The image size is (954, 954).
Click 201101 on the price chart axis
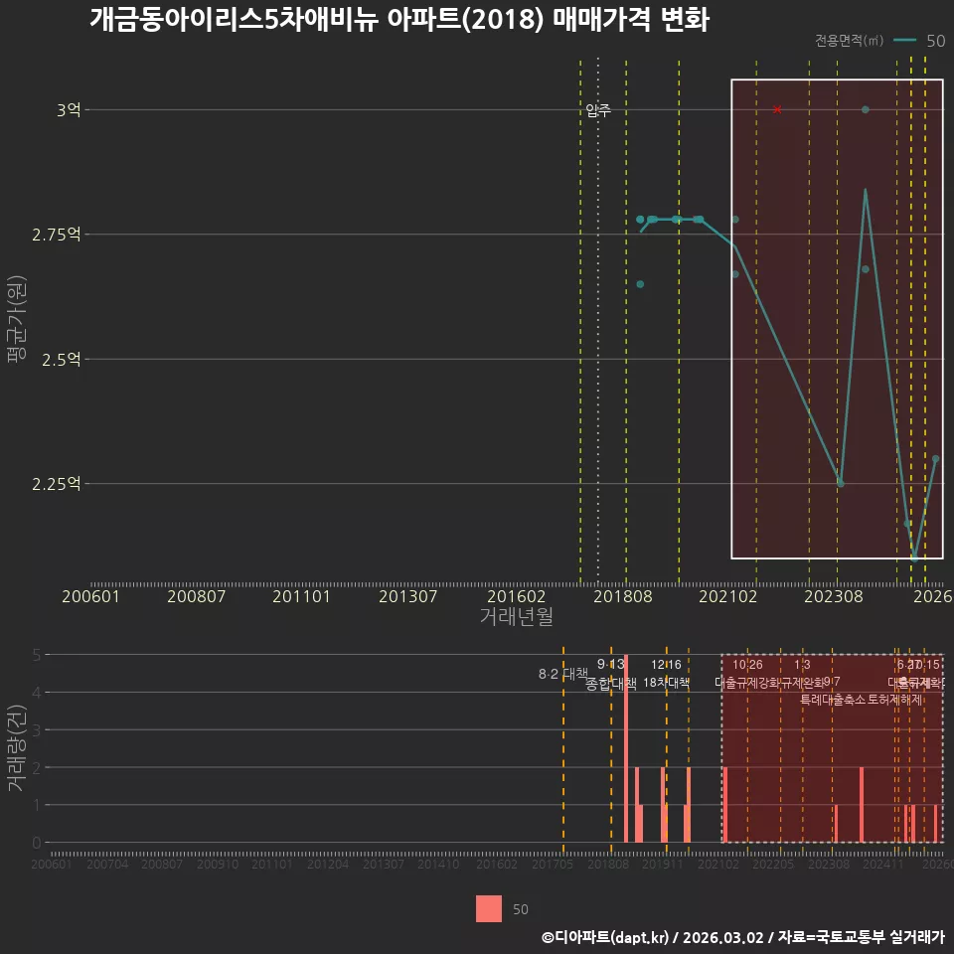(x=301, y=596)
